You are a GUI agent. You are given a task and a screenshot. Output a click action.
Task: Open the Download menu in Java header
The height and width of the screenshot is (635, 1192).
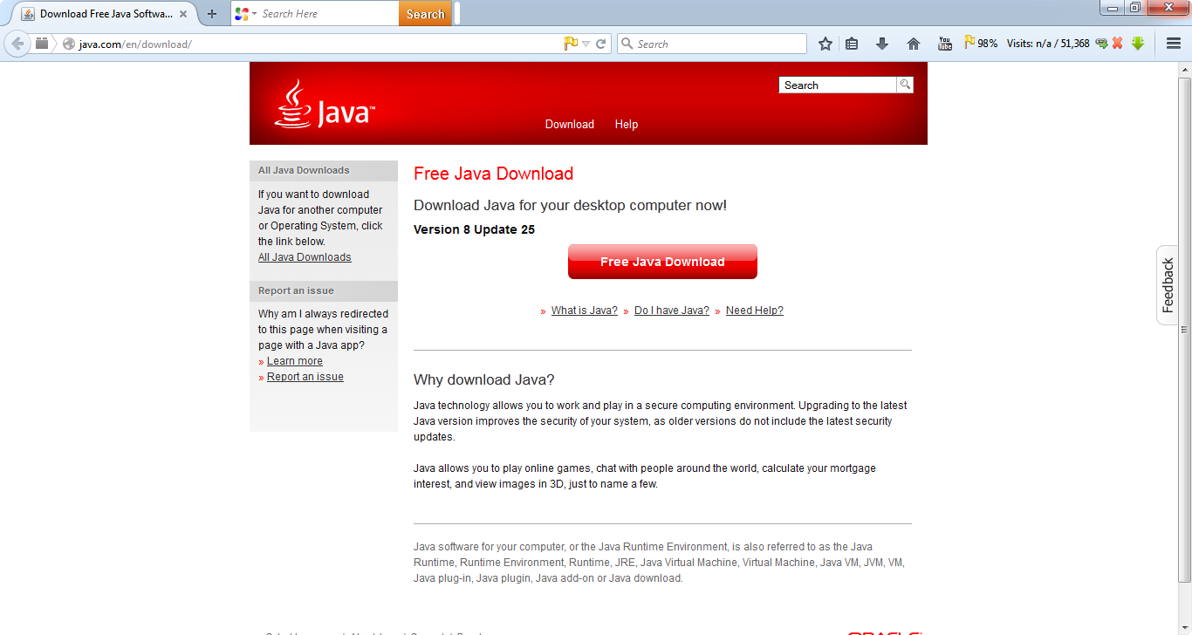(570, 124)
